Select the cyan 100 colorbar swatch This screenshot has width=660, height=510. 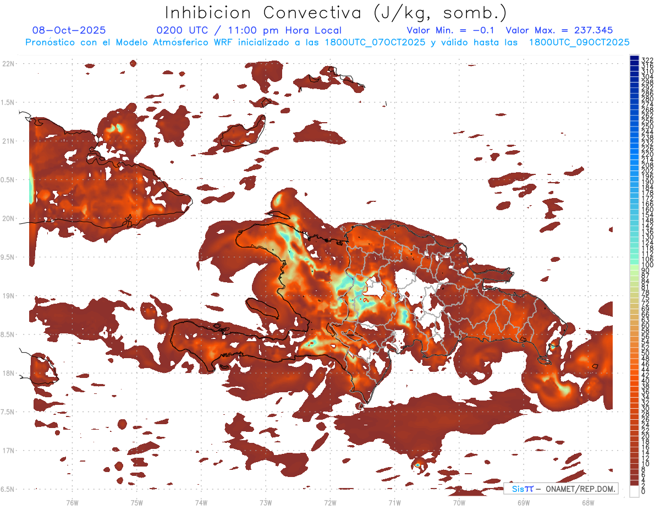[x=634, y=265]
